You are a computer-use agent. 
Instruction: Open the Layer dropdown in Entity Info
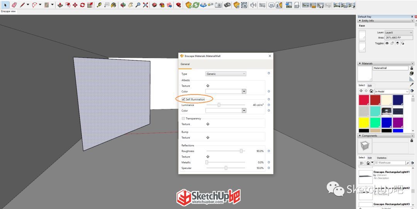tap(398, 32)
